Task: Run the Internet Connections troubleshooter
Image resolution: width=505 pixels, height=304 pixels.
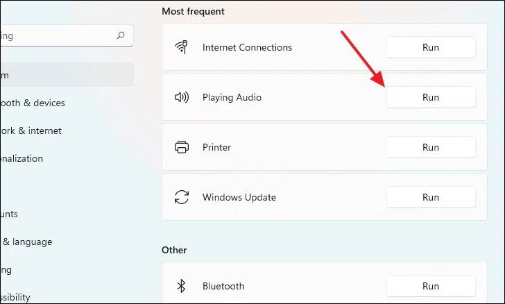Action: coord(431,47)
